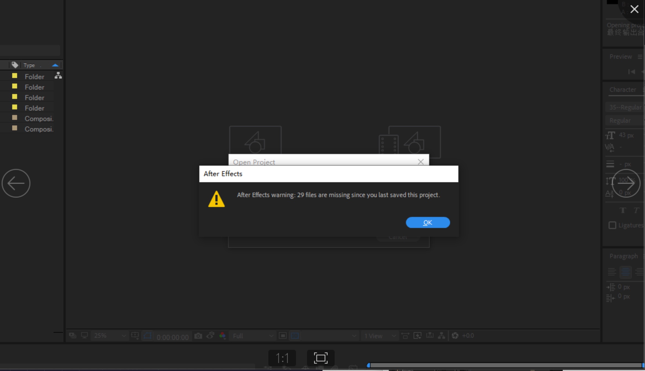645x371 pixels.
Task: Click the font size icon
Action: click(x=610, y=135)
